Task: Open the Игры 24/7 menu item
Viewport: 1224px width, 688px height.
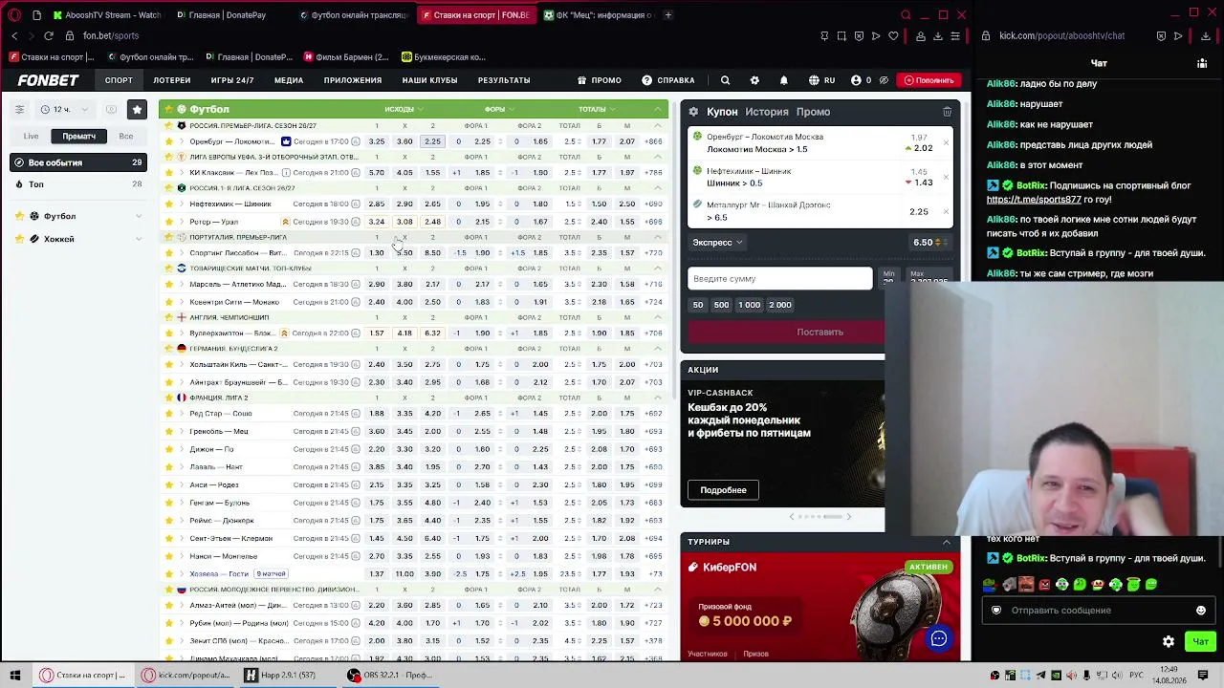Action: [x=232, y=80]
